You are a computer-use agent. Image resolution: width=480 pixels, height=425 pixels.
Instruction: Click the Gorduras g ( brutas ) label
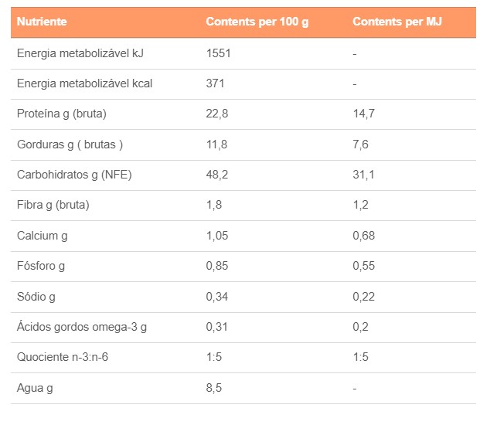point(70,144)
